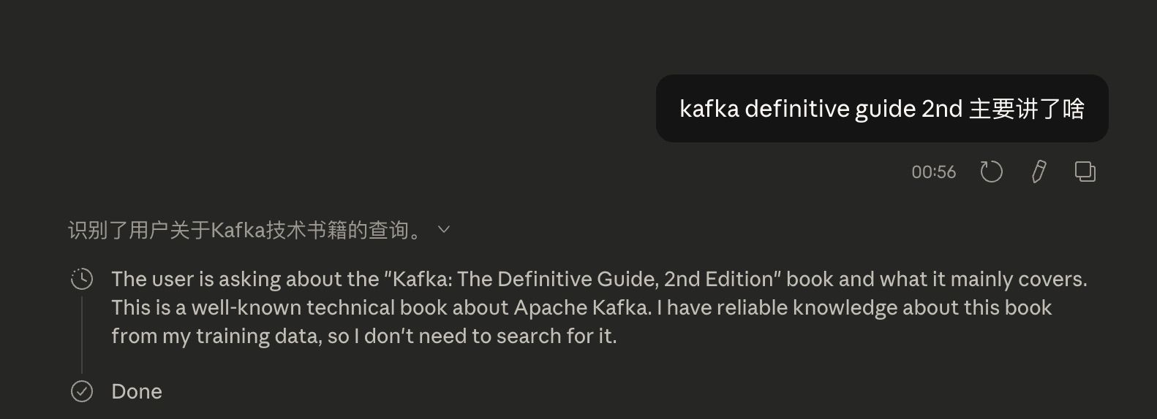Edit the user message with pencil icon
1157x419 pixels.
tap(1038, 172)
